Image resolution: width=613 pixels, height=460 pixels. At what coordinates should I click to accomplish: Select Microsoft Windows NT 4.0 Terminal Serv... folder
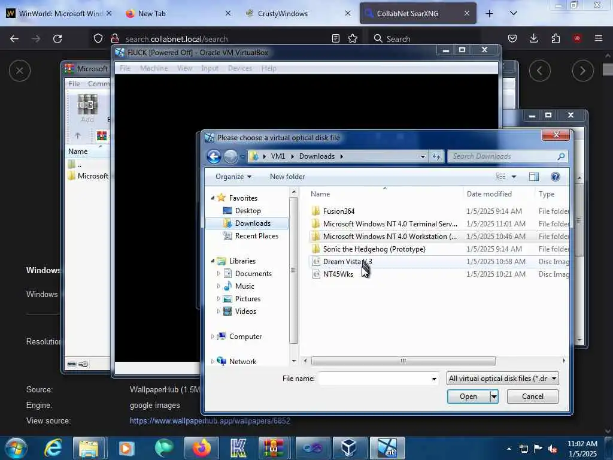390,224
